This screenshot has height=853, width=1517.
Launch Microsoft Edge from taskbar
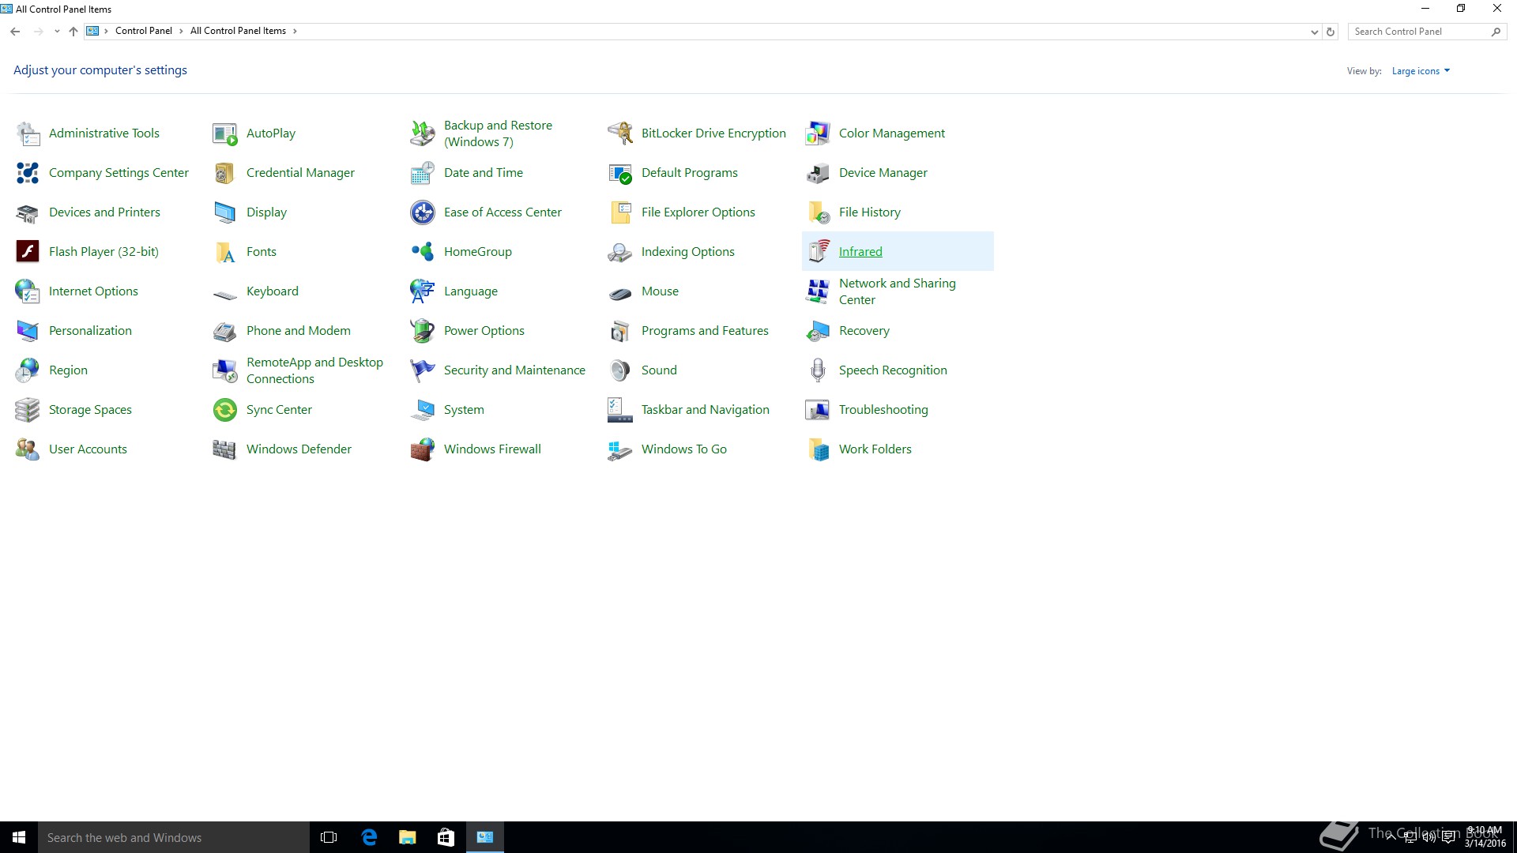pyautogui.click(x=368, y=837)
